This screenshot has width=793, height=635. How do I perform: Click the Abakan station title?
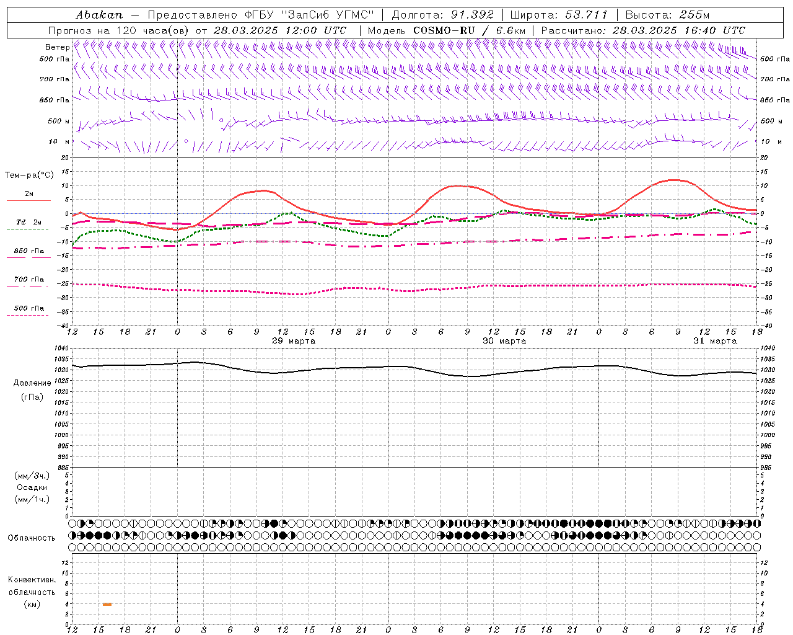tap(99, 14)
